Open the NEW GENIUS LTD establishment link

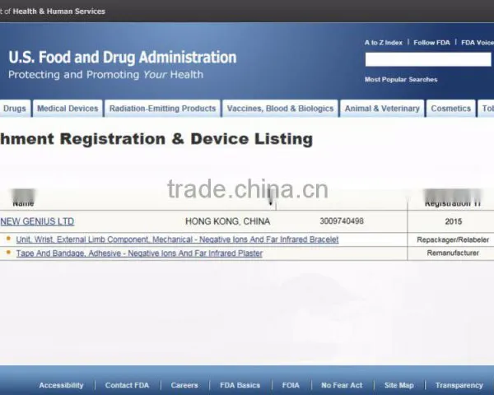coord(37,221)
